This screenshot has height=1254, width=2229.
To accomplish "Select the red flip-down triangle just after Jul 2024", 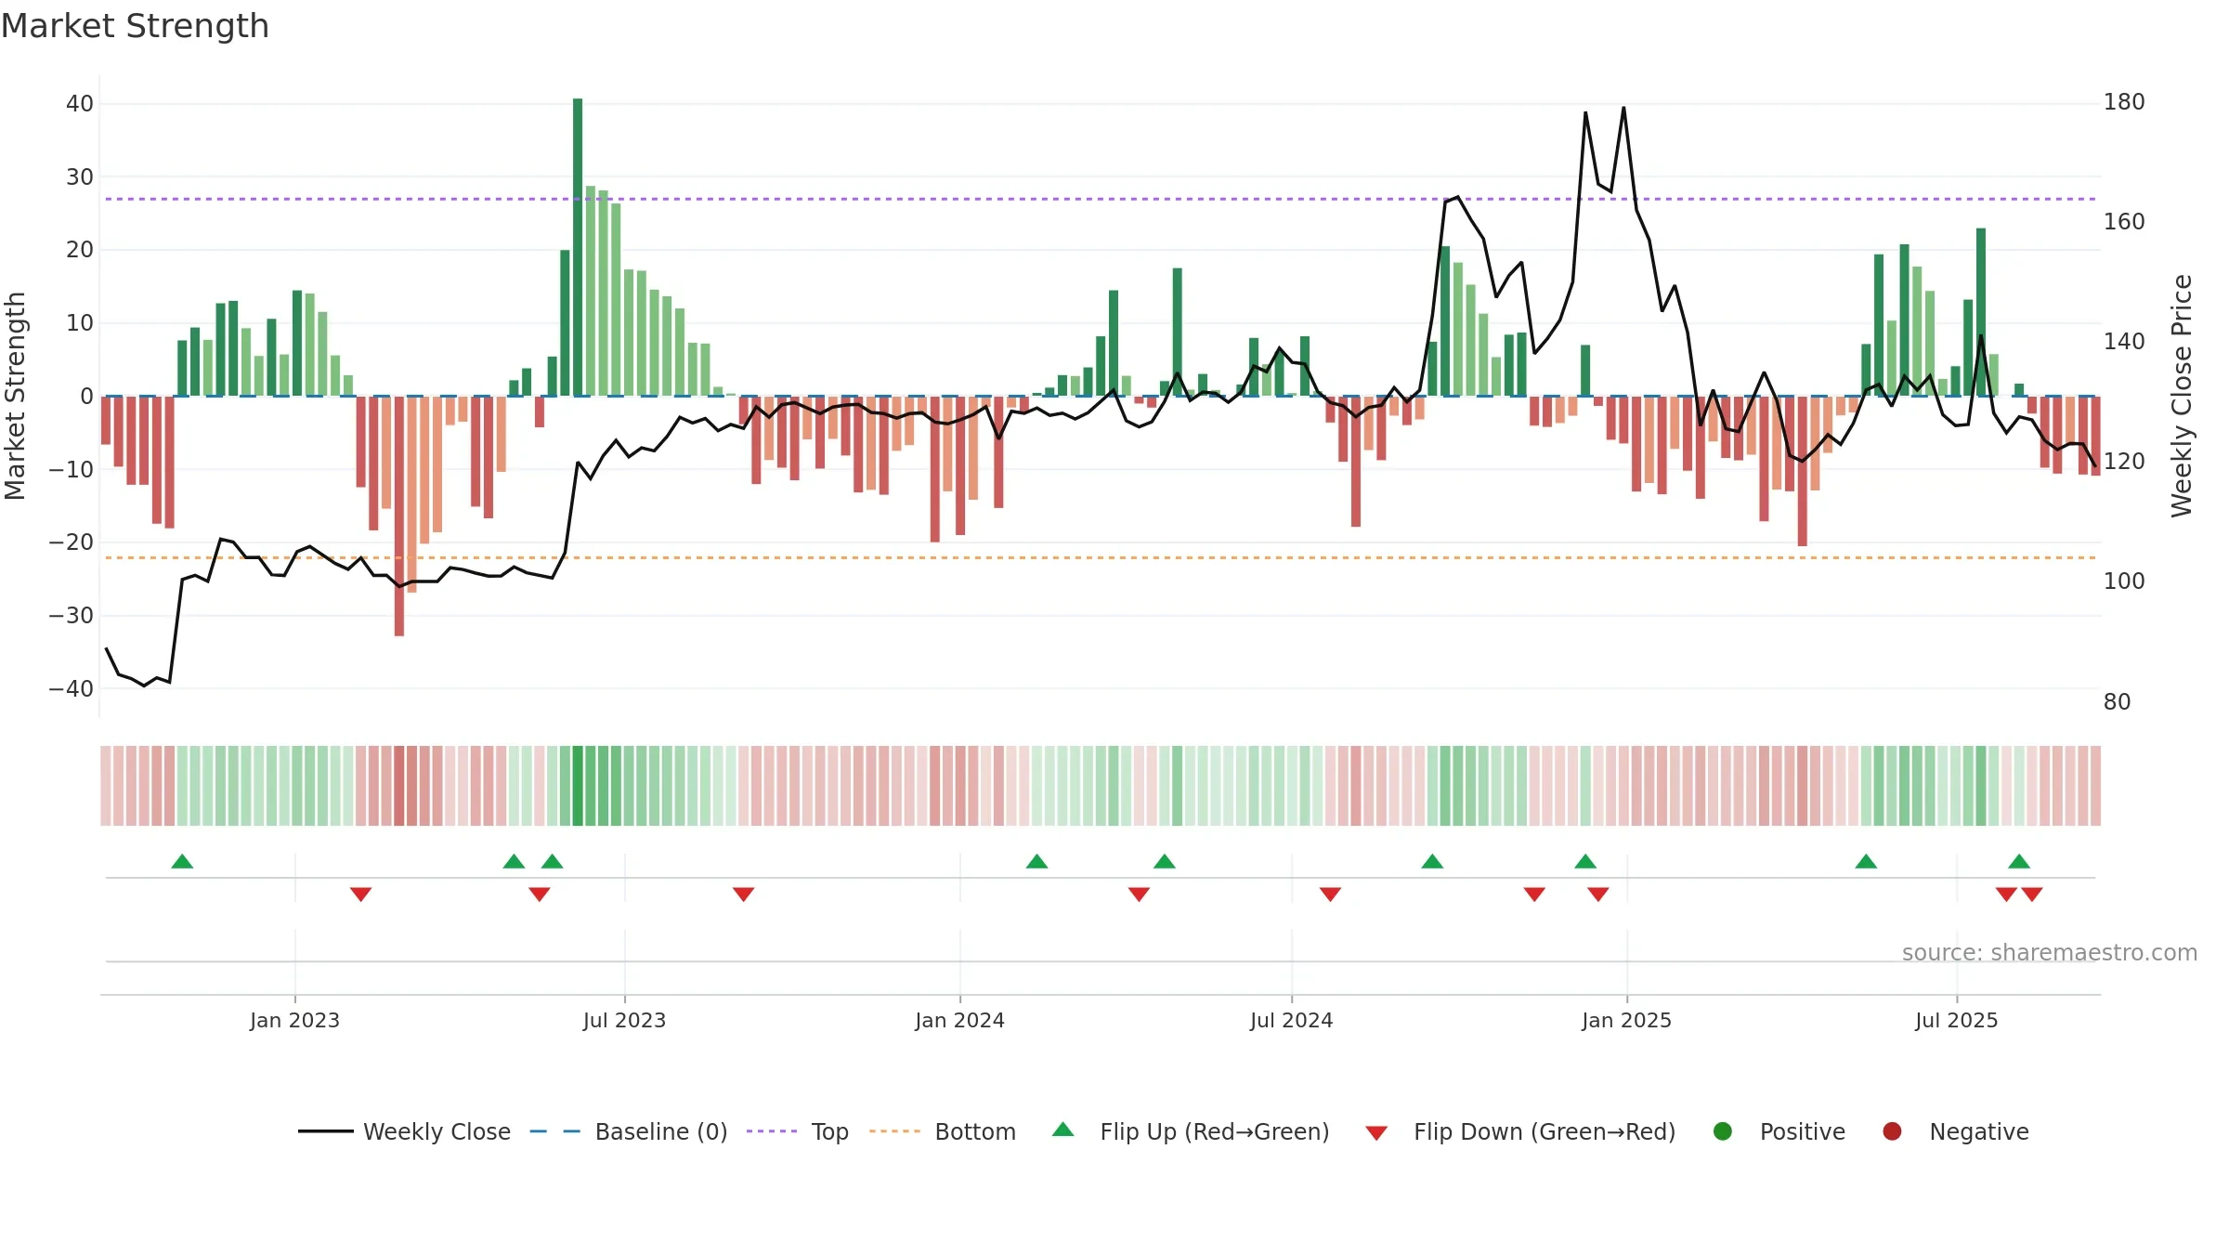I will tap(1330, 895).
